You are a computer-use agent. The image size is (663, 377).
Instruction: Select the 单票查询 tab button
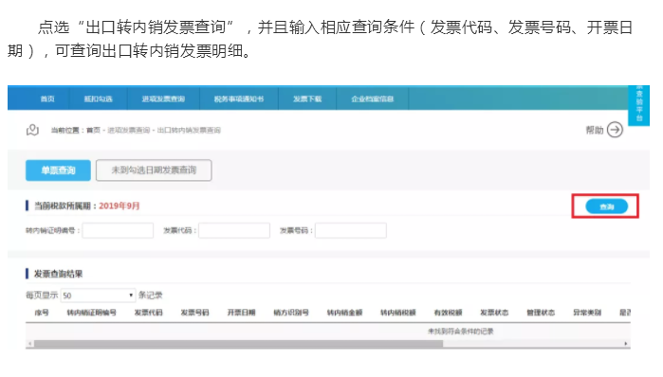coord(58,171)
